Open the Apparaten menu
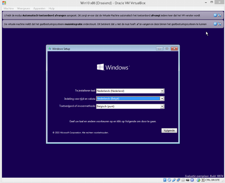The width and height of the screenshot is (225, 183). point(39,8)
